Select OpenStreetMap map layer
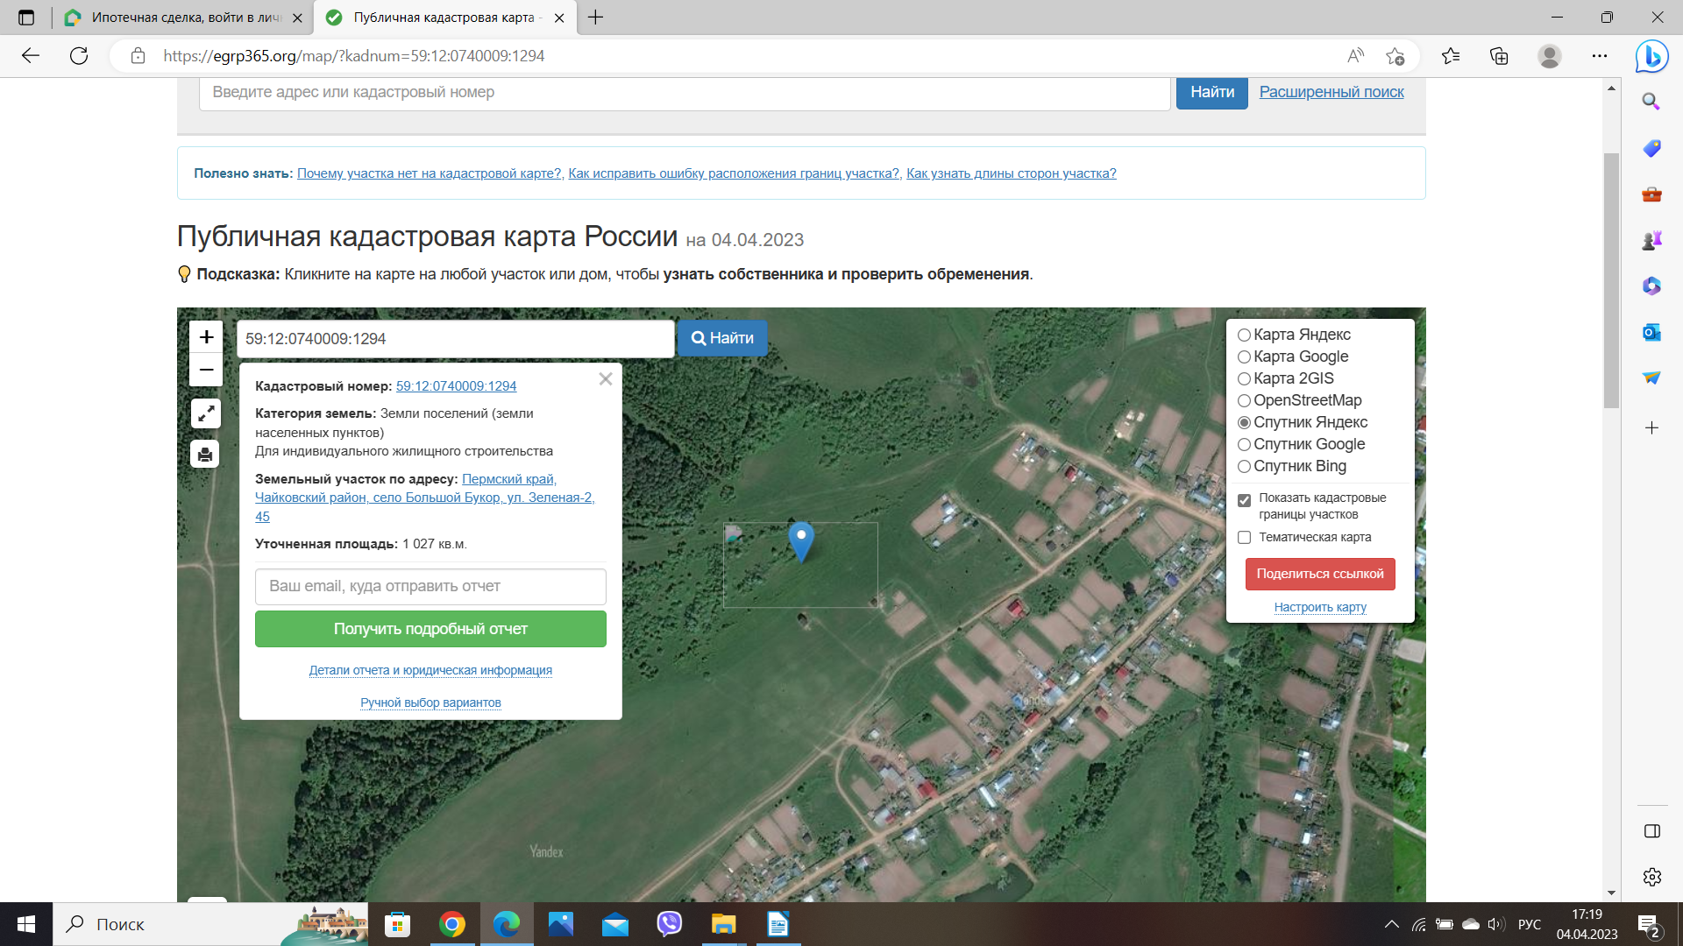Screen dimensions: 1683x946 (1244, 401)
